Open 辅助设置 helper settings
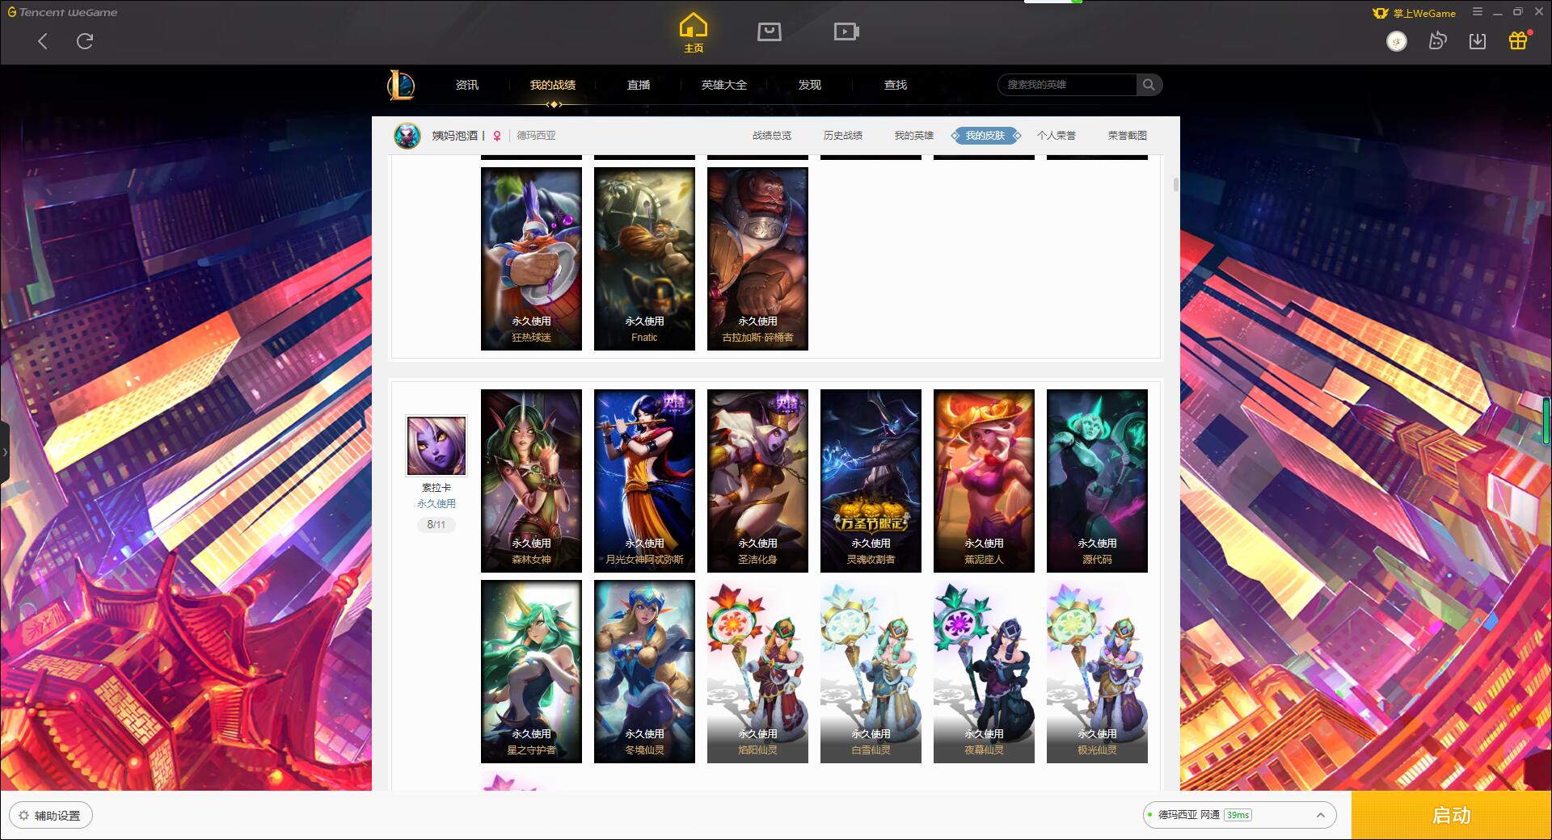 [x=51, y=816]
